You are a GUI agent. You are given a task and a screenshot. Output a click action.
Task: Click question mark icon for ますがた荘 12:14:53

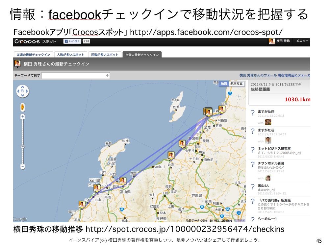click(x=253, y=131)
